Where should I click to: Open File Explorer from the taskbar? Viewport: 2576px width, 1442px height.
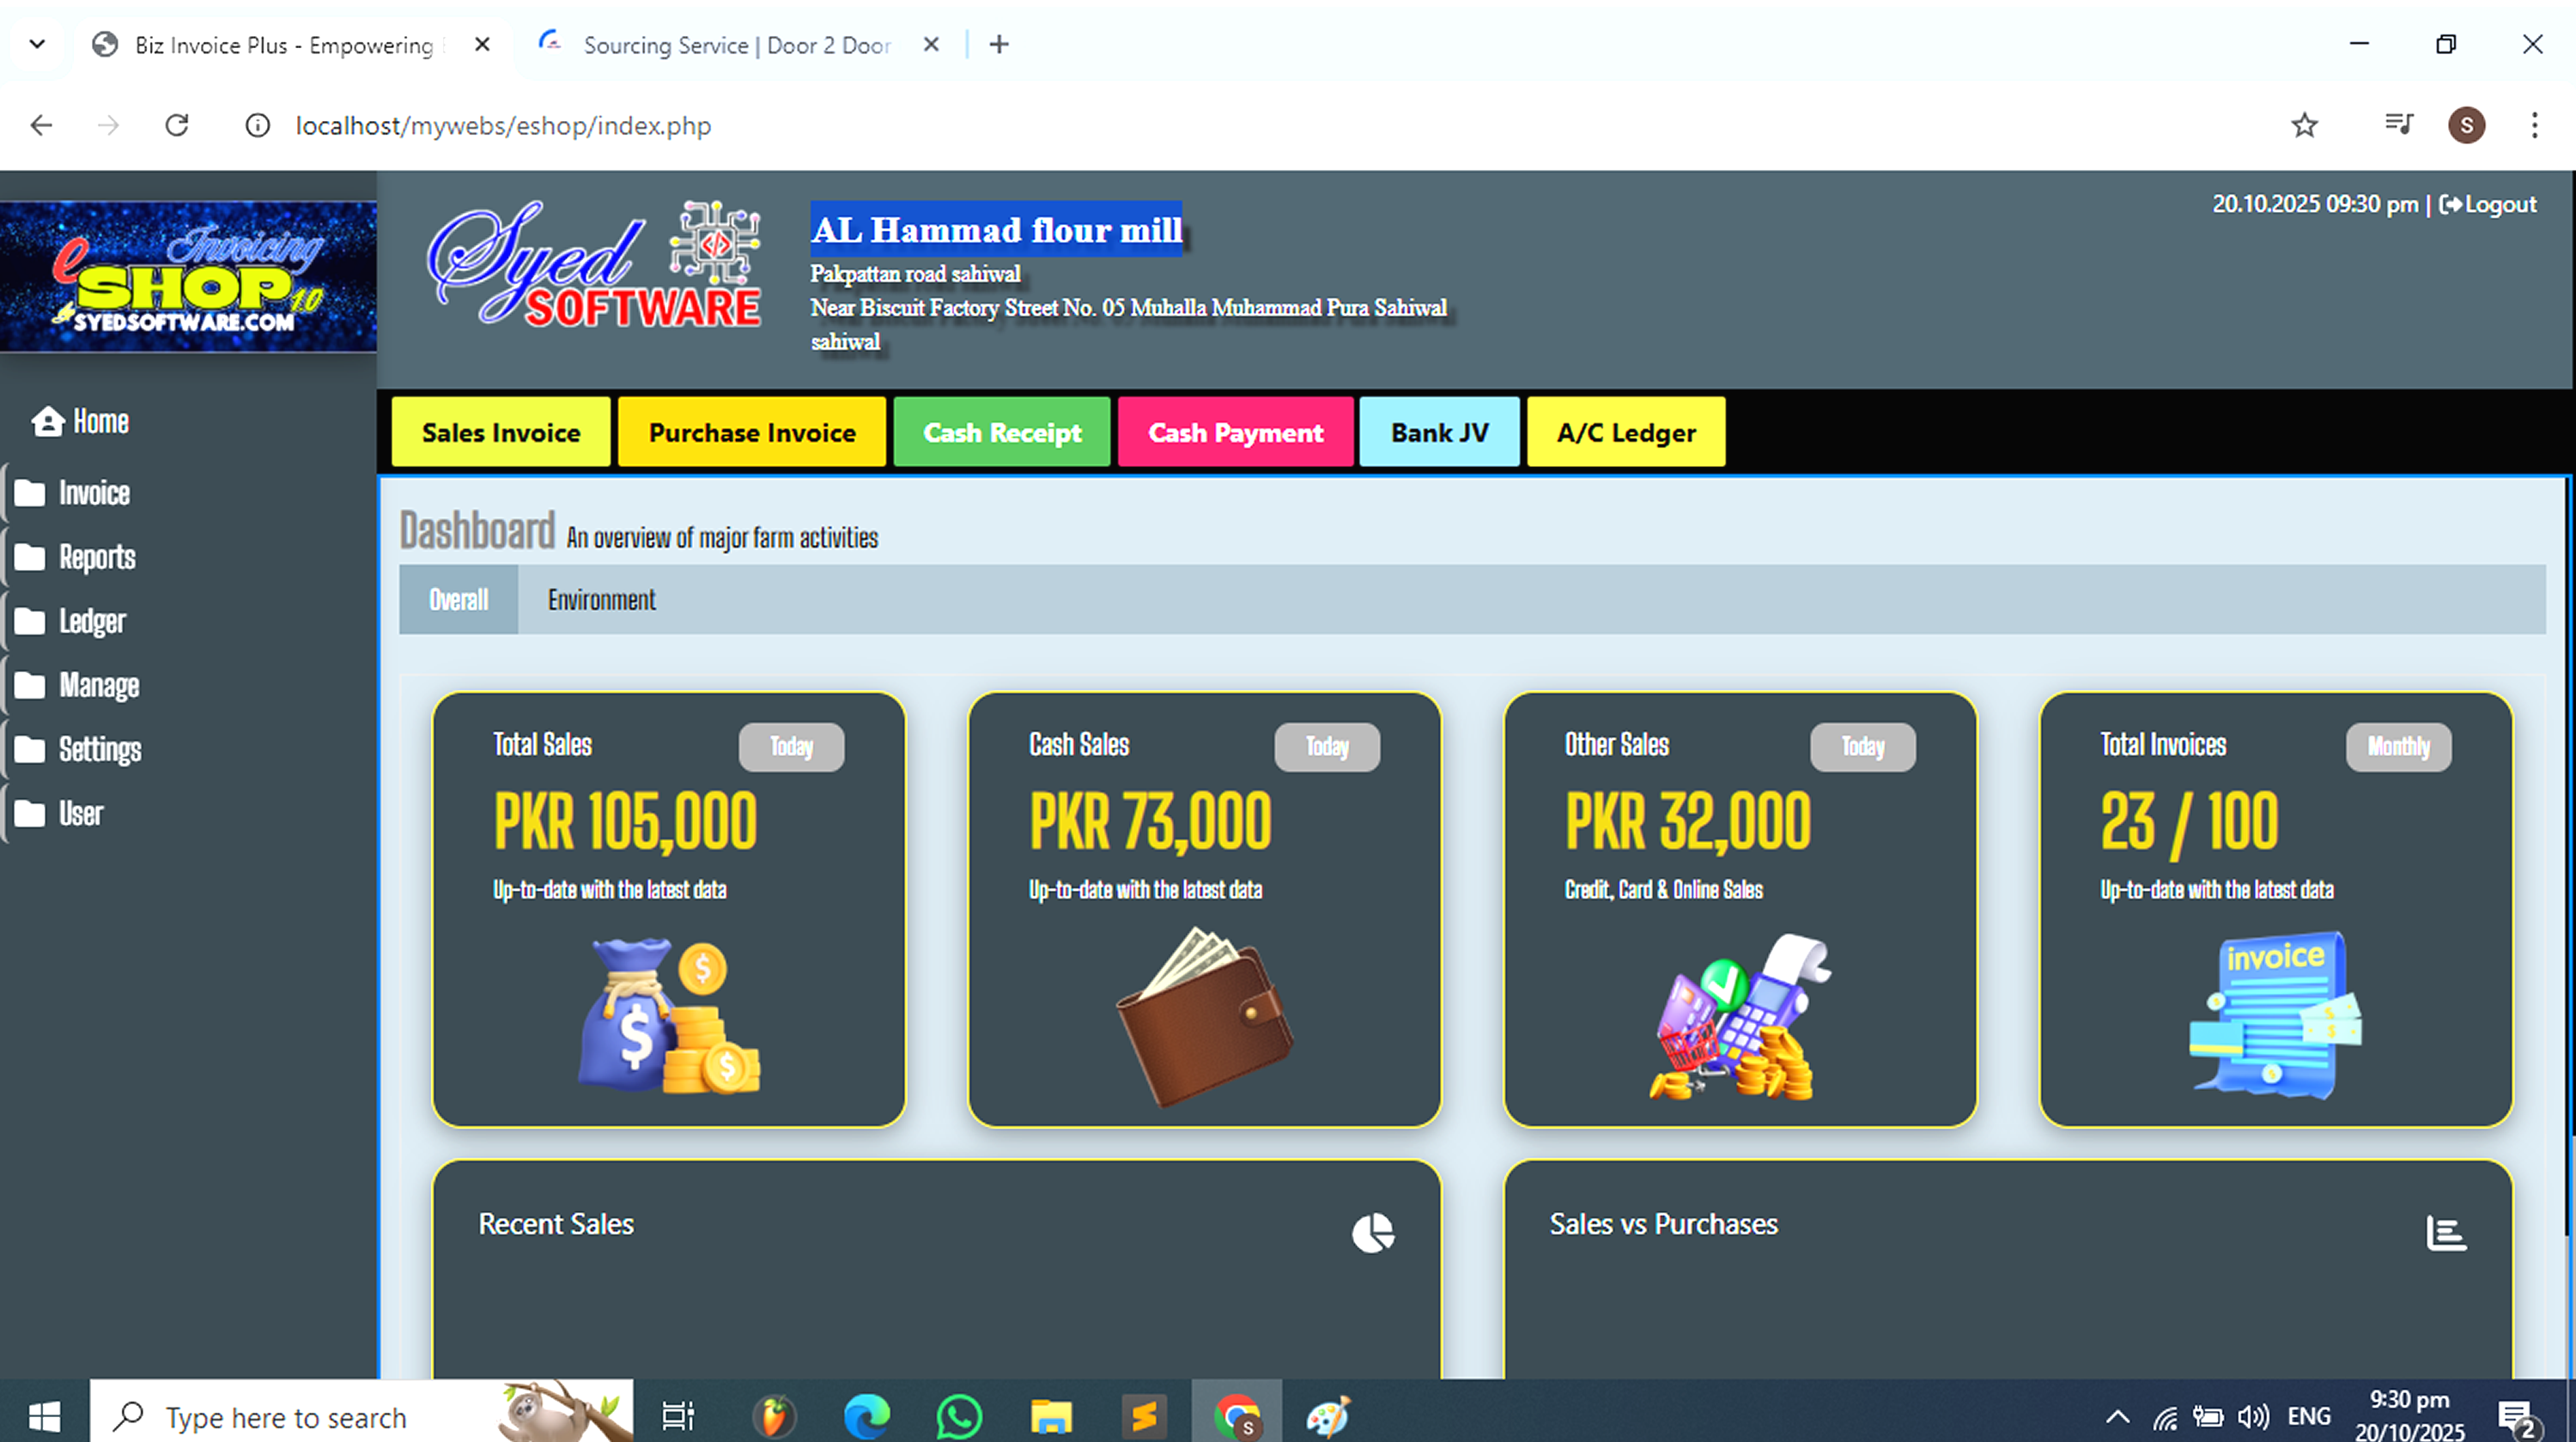1051,1415
